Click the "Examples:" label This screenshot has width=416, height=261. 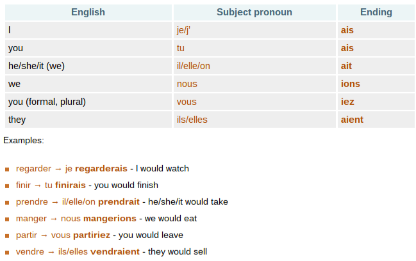[24, 140]
